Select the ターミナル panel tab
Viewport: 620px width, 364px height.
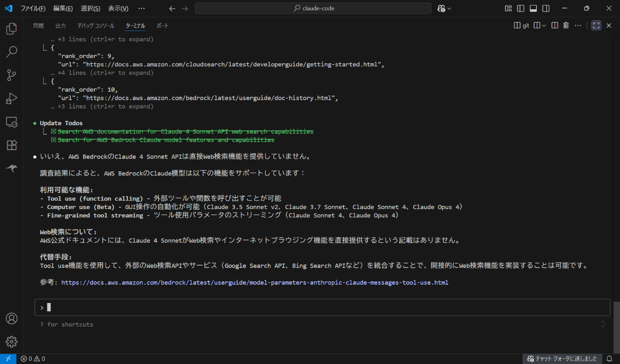[x=136, y=26]
